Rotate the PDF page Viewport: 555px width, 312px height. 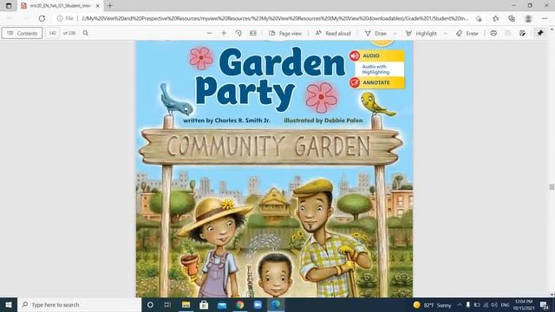click(x=238, y=33)
